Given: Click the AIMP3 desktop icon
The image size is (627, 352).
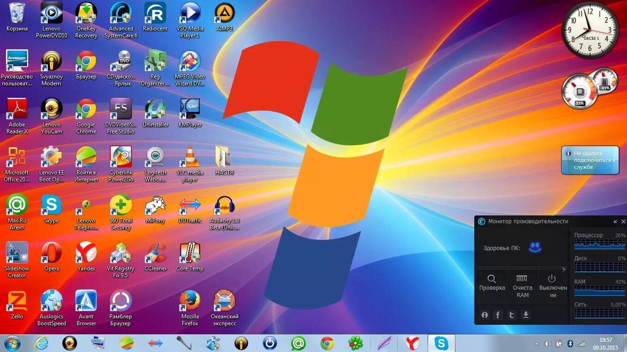Looking at the screenshot, I should (x=224, y=17).
